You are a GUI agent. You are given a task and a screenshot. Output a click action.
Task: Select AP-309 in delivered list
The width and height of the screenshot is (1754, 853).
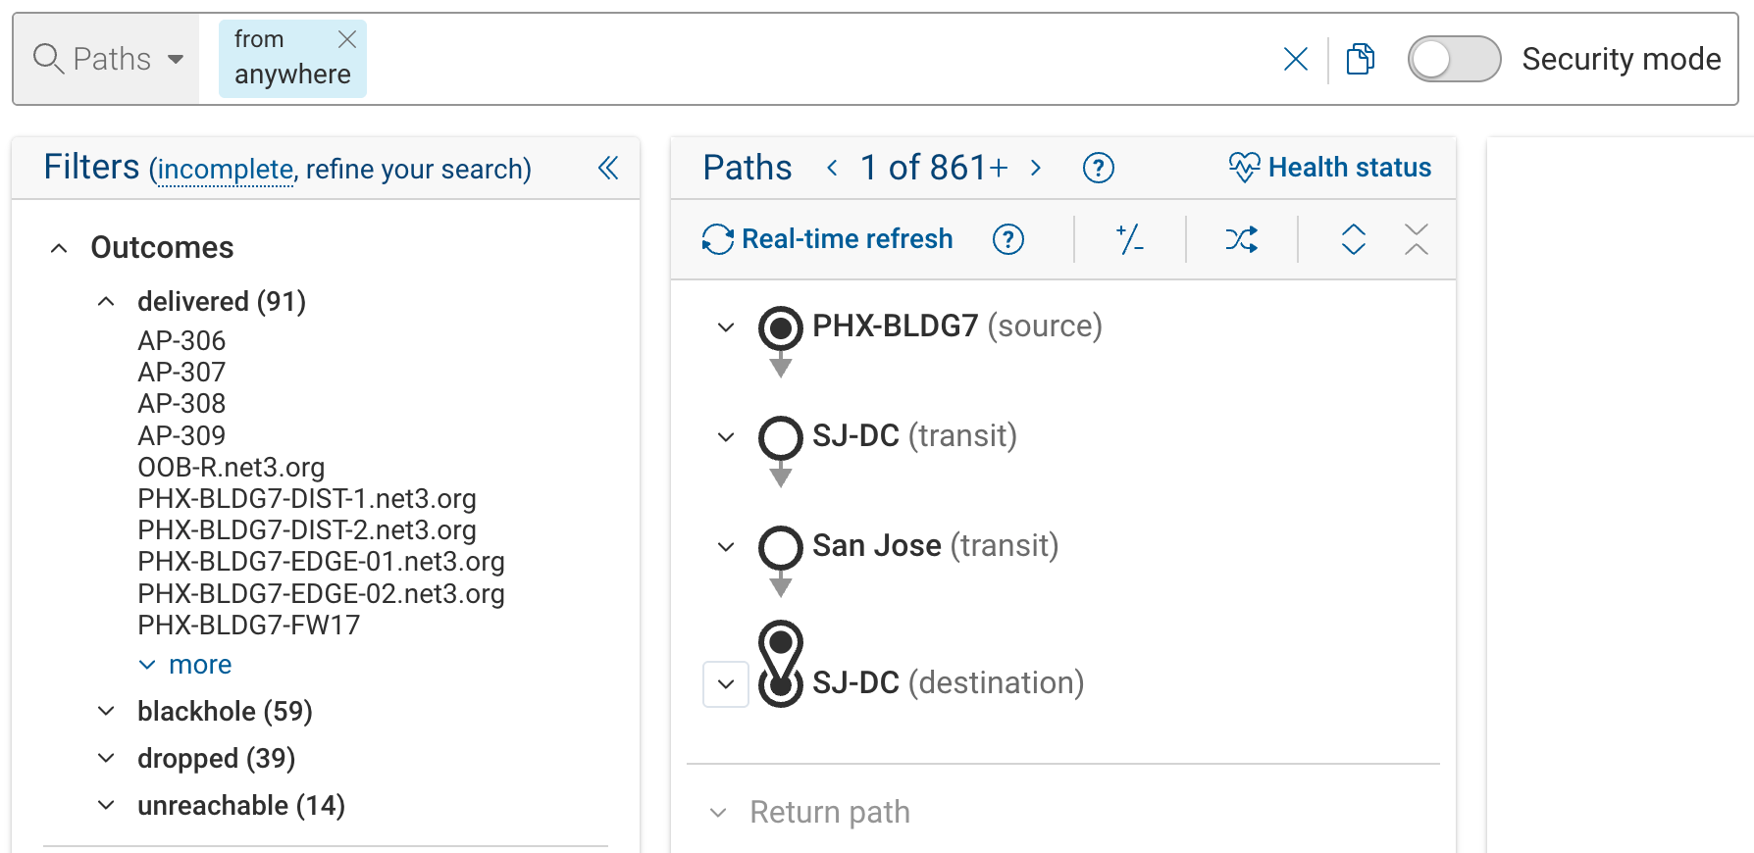181,435
